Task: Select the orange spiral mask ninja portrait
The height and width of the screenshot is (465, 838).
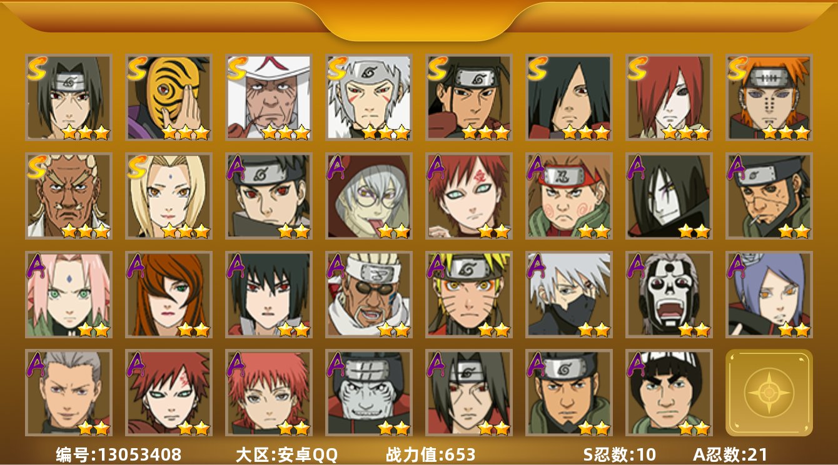Action: tap(168, 97)
